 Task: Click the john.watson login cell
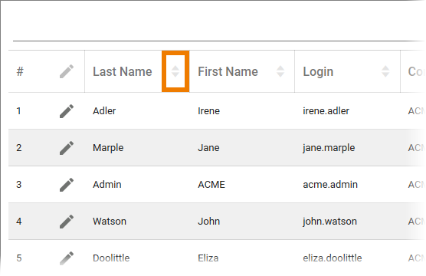(329, 222)
